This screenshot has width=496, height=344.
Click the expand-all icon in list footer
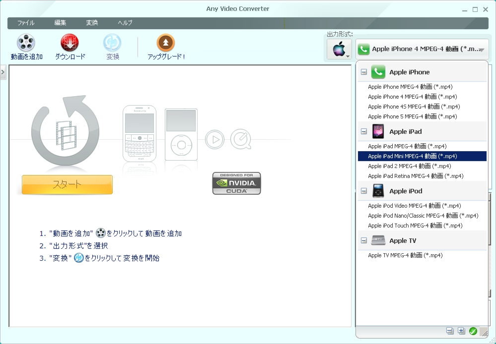click(x=462, y=331)
